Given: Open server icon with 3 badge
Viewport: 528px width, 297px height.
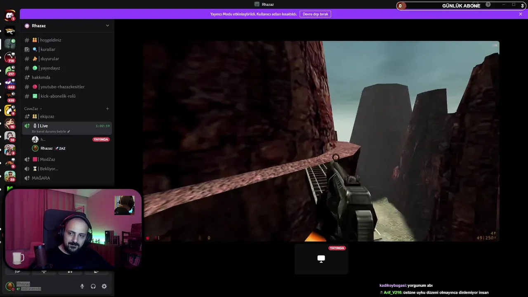Looking at the screenshot, I should (x=10, y=149).
